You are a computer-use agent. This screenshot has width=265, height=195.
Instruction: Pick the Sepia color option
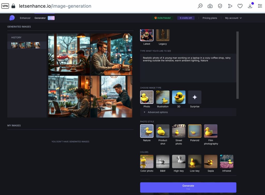click(x=211, y=162)
